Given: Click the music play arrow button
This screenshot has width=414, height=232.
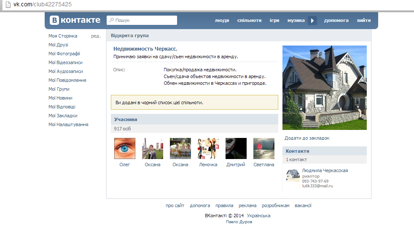Looking at the screenshot, I should pos(312,20).
